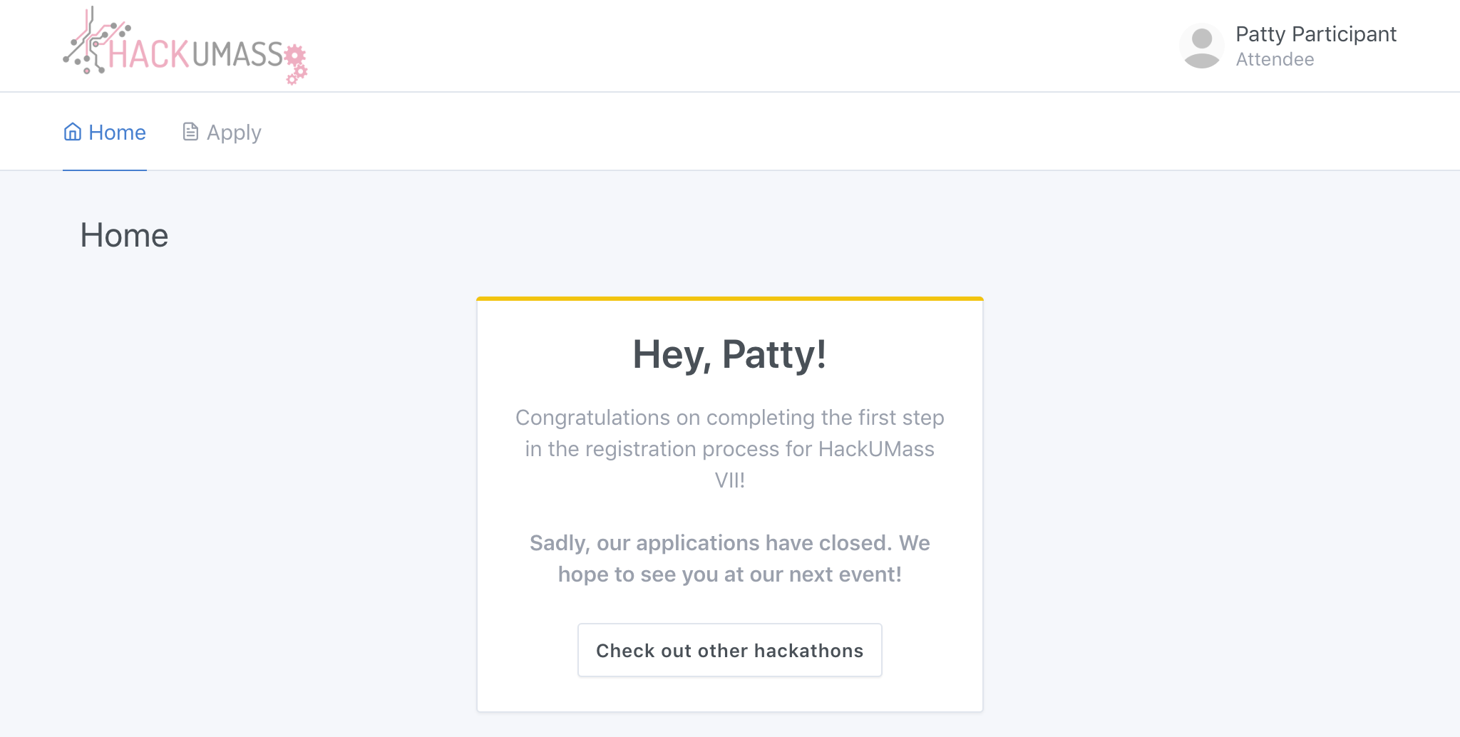Click the yellow bar atop the card

729,299
